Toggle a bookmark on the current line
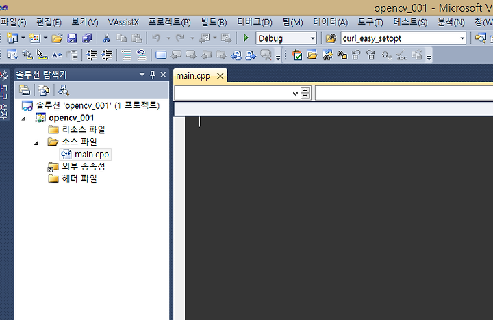The image size is (493, 320). pyautogui.click(x=161, y=55)
